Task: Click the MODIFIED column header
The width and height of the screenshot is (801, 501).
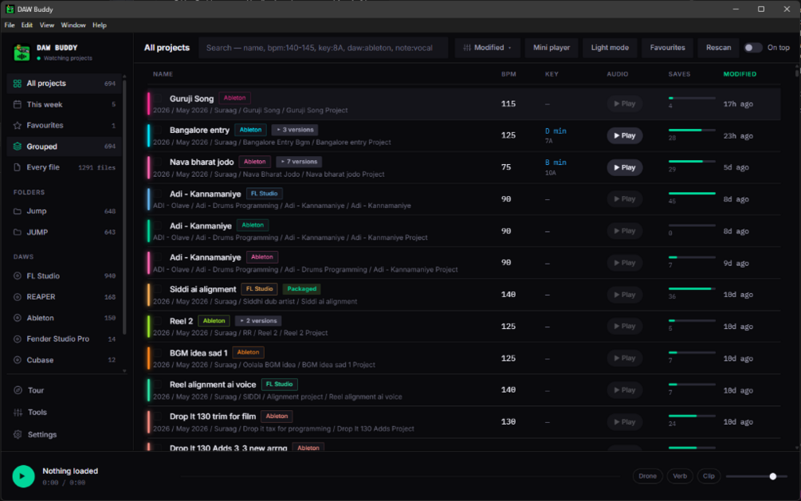Action: pyautogui.click(x=740, y=74)
